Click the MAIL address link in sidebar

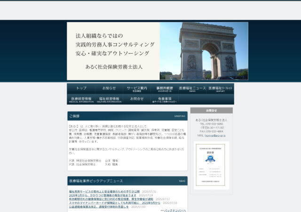coord(215,136)
